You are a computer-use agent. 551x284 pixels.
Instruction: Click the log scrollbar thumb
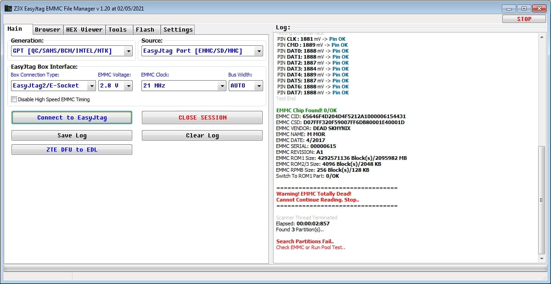tap(542, 199)
